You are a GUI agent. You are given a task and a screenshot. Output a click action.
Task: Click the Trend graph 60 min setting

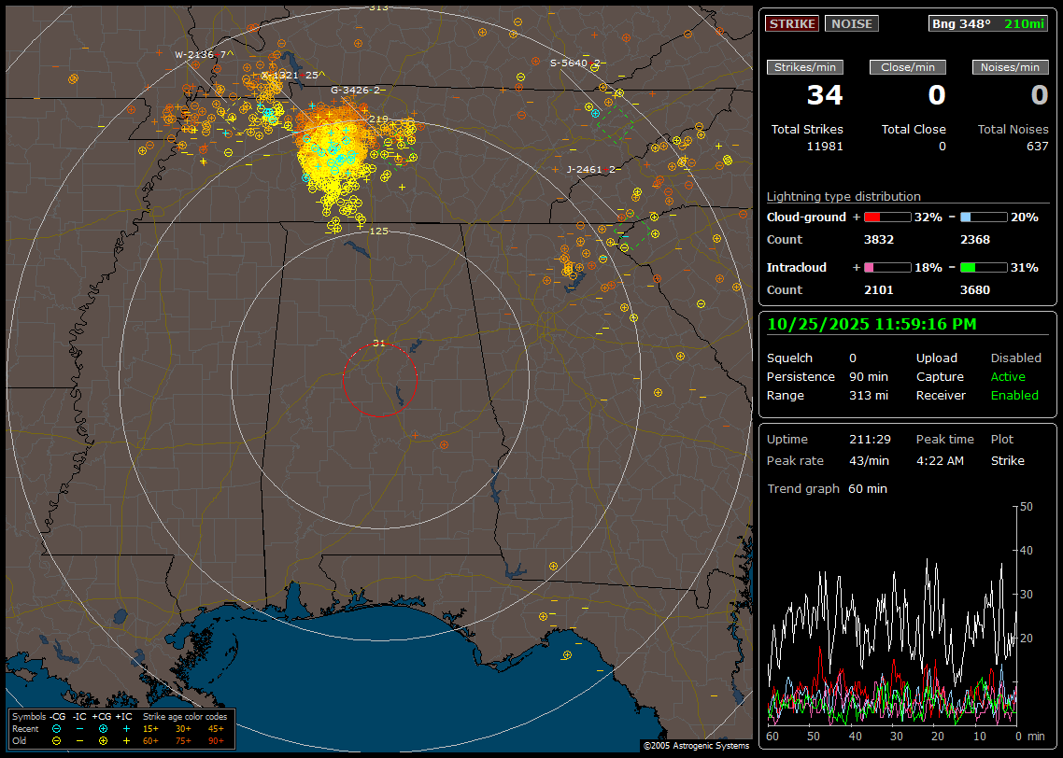[x=868, y=489]
